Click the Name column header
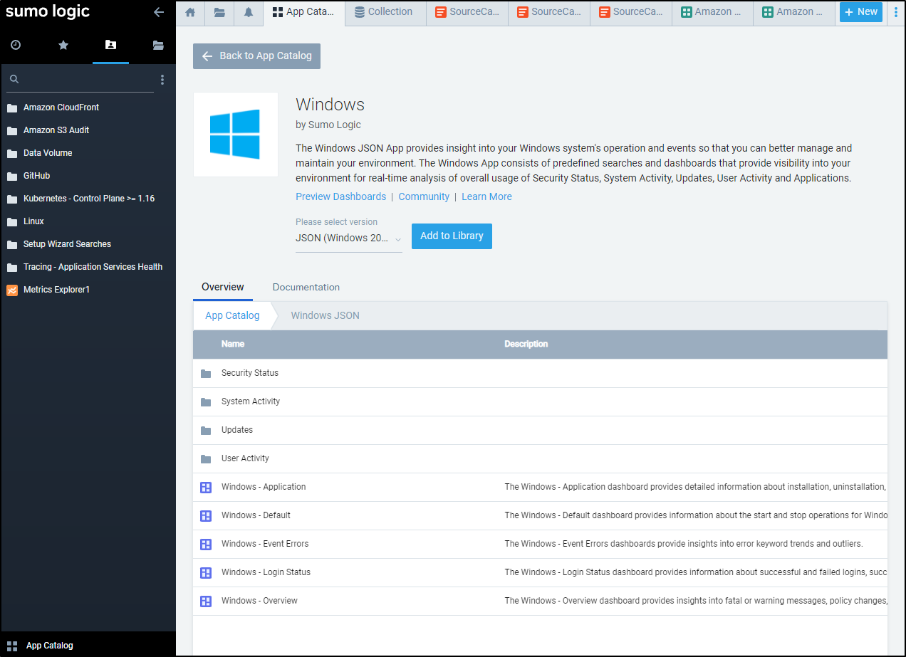Screen dimensions: 906x657 coord(233,344)
